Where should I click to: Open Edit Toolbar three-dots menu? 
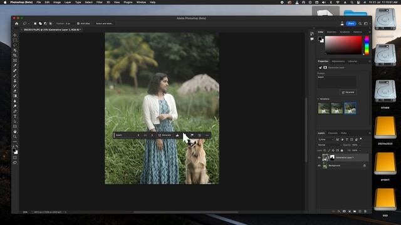pyautogui.click(x=15, y=142)
